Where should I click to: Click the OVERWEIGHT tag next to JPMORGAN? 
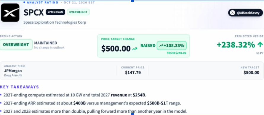[78, 12]
